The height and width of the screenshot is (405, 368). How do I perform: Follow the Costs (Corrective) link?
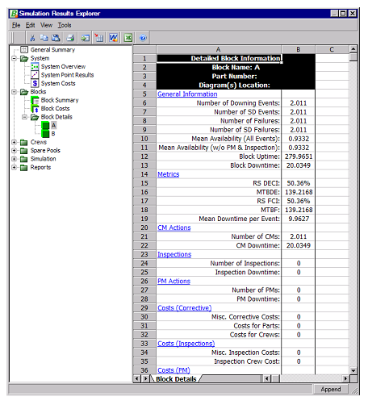pos(185,308)
